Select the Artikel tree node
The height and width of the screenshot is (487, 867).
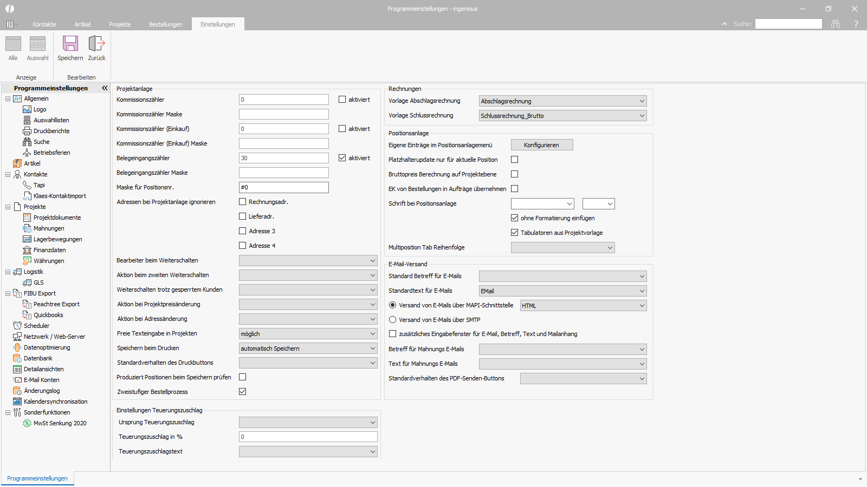[32, 163]
